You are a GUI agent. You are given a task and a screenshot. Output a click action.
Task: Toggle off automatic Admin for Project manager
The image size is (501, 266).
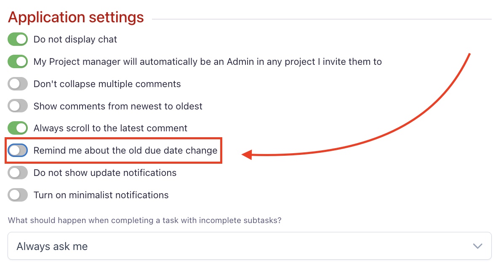[17, 61]
